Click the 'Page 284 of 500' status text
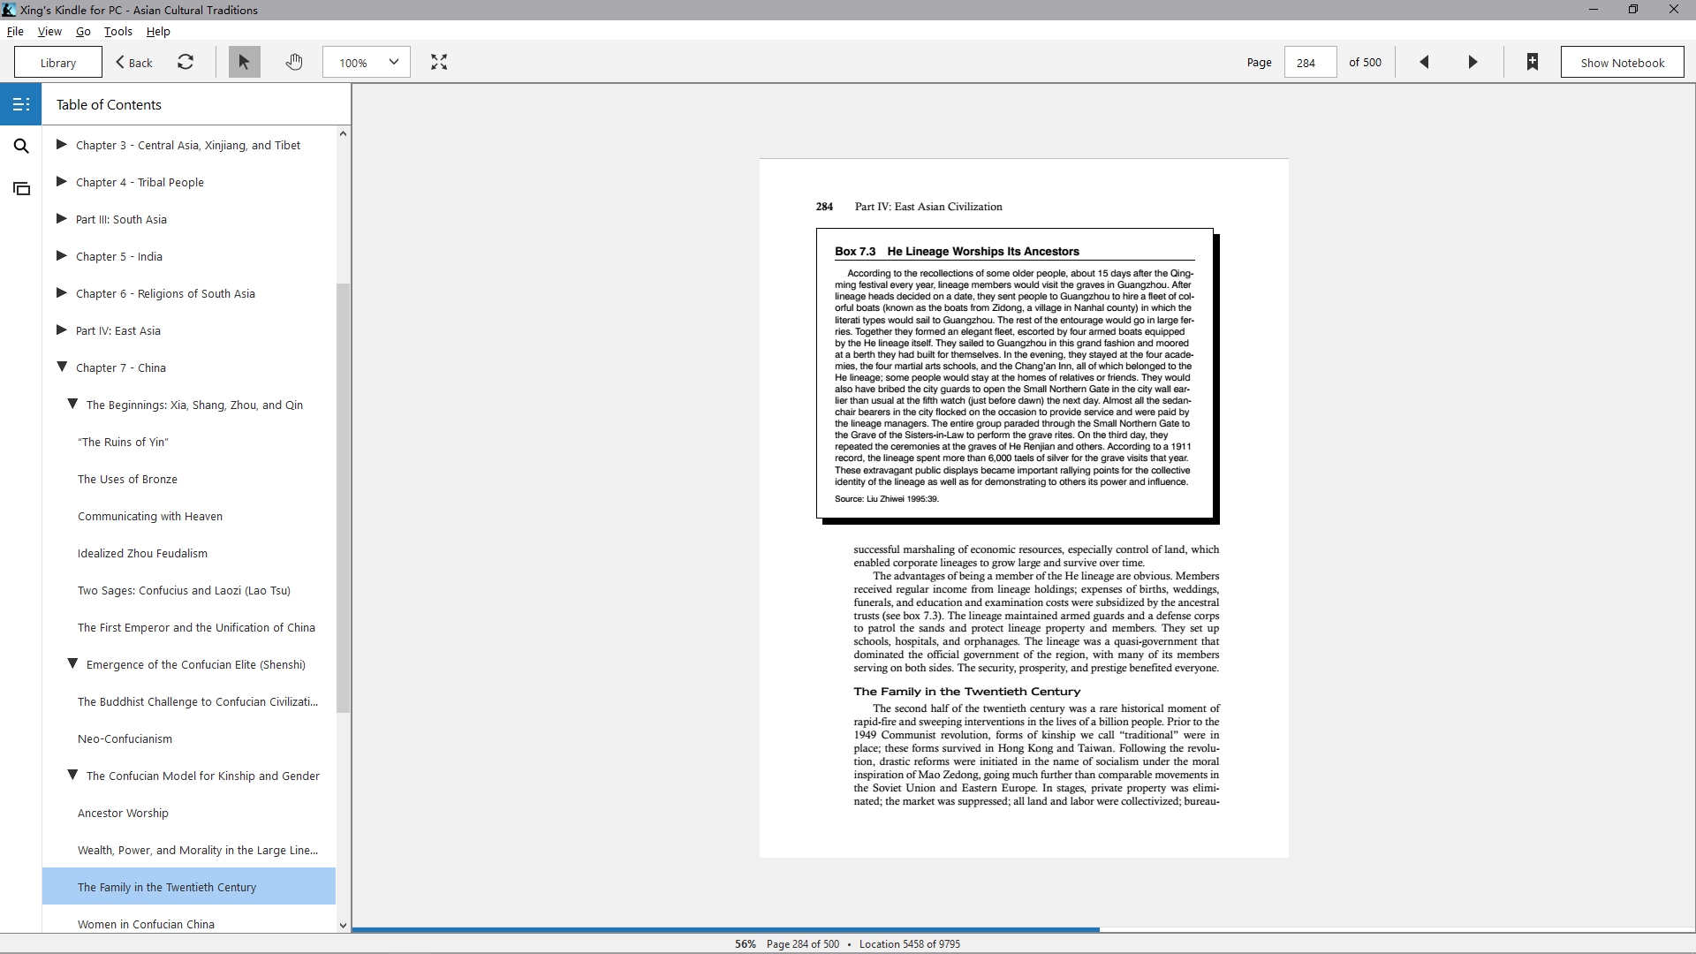The width and height of the screenshot is (1696, 954). (x=803, y=943)
